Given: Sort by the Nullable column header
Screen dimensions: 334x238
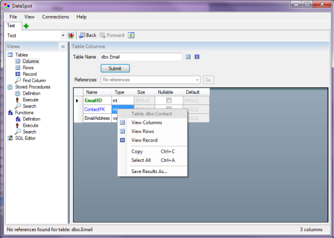Looking at the screenshot, I should 169,92.
